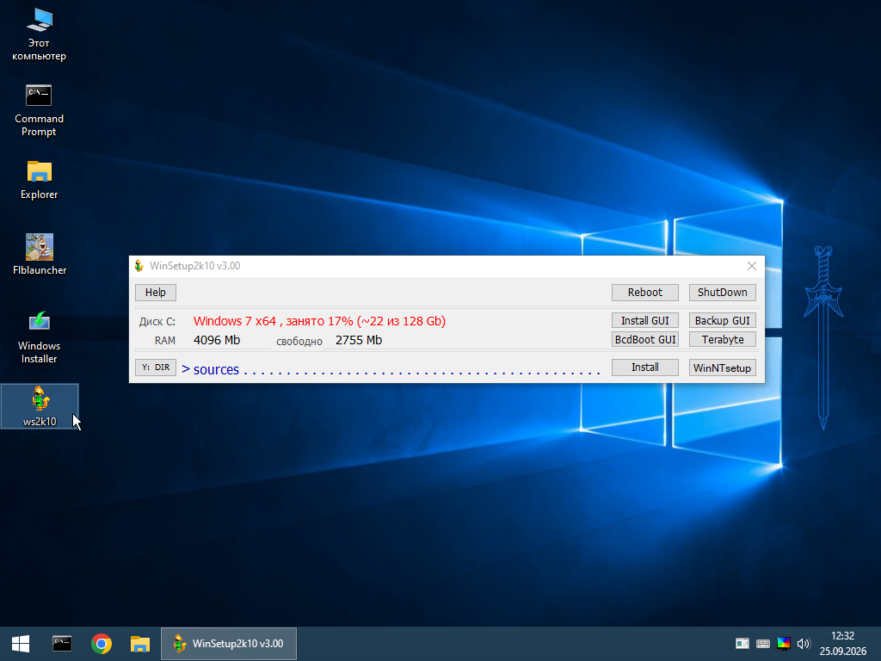The image size is (881, 661).
Task: Open Install GUI
Action: click(x=645, y=320)
